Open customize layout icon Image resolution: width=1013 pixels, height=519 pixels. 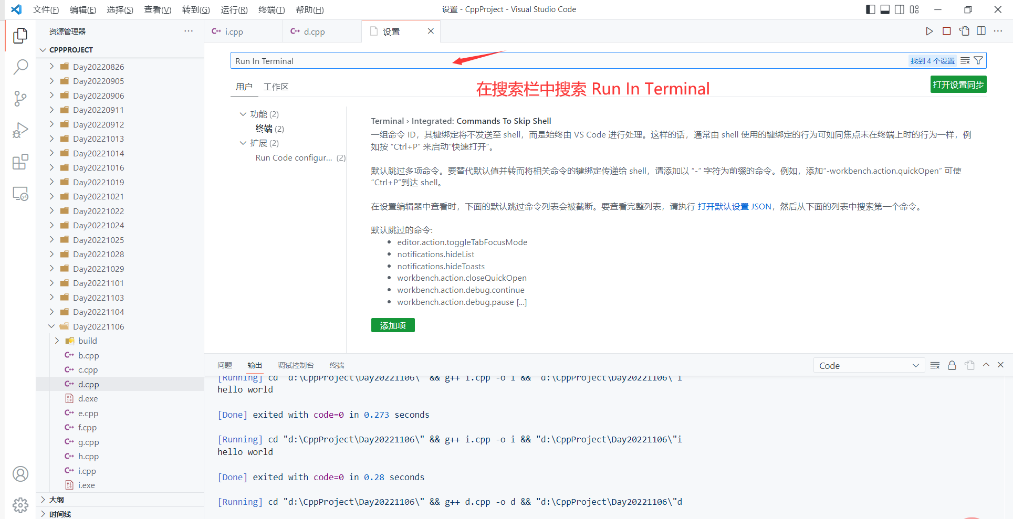(x=914, y=9)
